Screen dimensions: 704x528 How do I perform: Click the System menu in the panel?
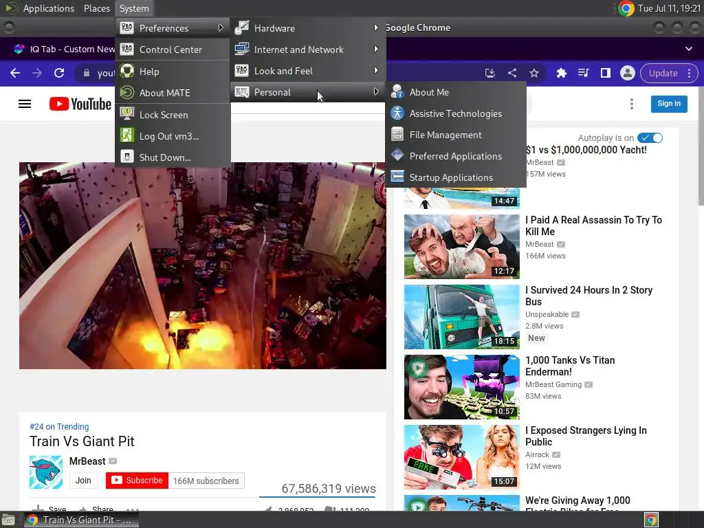pos(134,8)
